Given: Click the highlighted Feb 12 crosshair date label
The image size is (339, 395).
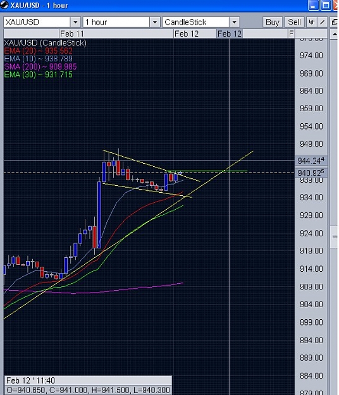Looking at the screenshot, I should point(230,33).
